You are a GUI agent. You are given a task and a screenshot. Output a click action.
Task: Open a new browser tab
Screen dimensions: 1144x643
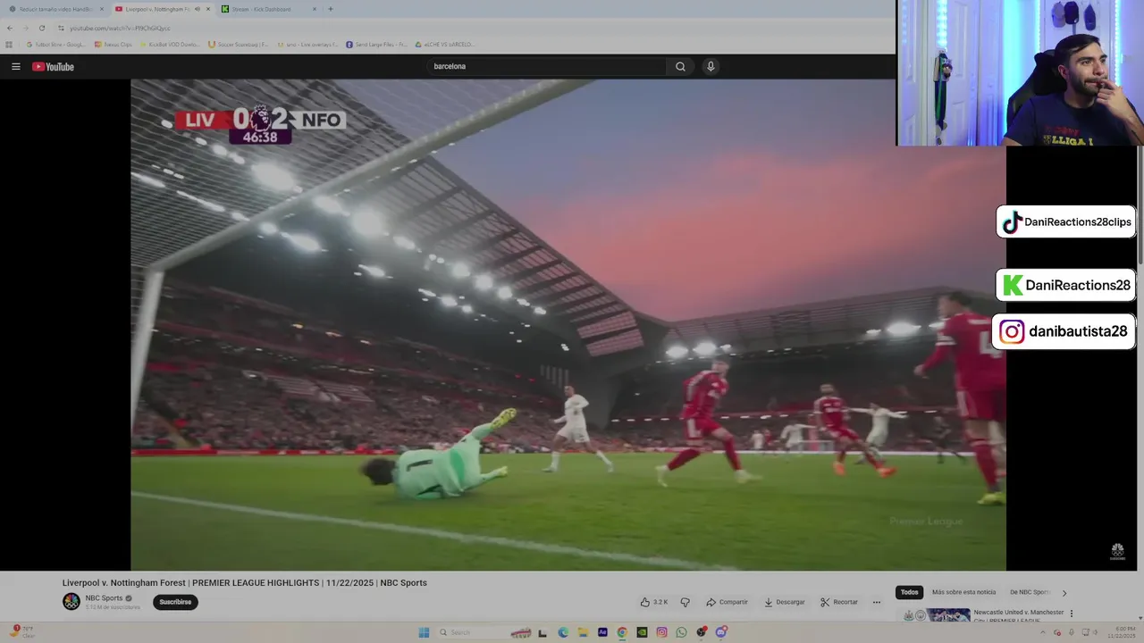coord(331,9)
